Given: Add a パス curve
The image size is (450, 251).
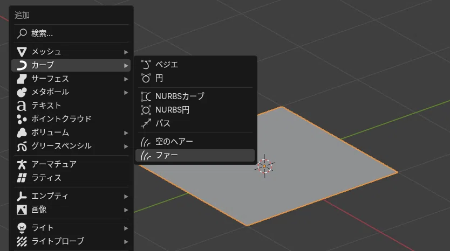Looking at the screenshot, I should (195, 123).
